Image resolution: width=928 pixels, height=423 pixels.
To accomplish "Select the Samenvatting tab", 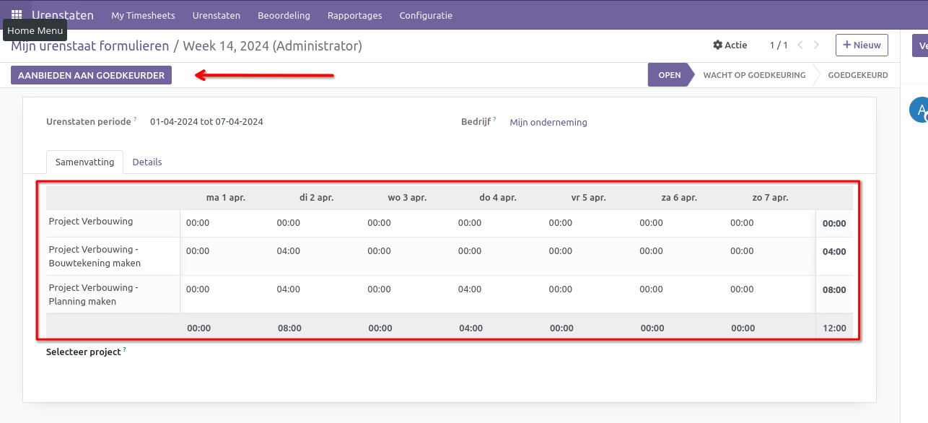I will coord(84,162).
